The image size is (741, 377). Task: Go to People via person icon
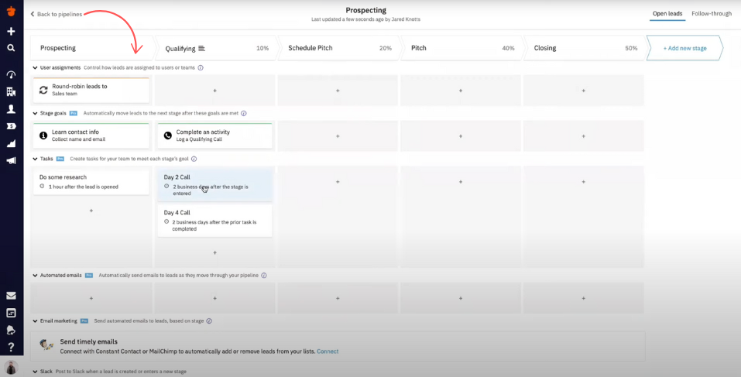(x=11, y=108)
